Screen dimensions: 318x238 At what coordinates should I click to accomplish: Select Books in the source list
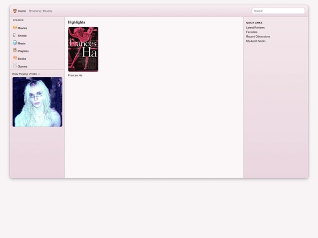22,59
